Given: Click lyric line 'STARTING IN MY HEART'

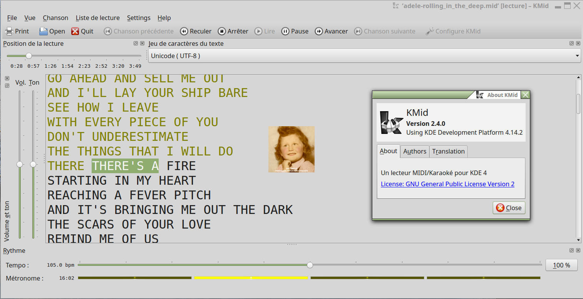Looking at the screenshot, I should (x=122, y=180).
